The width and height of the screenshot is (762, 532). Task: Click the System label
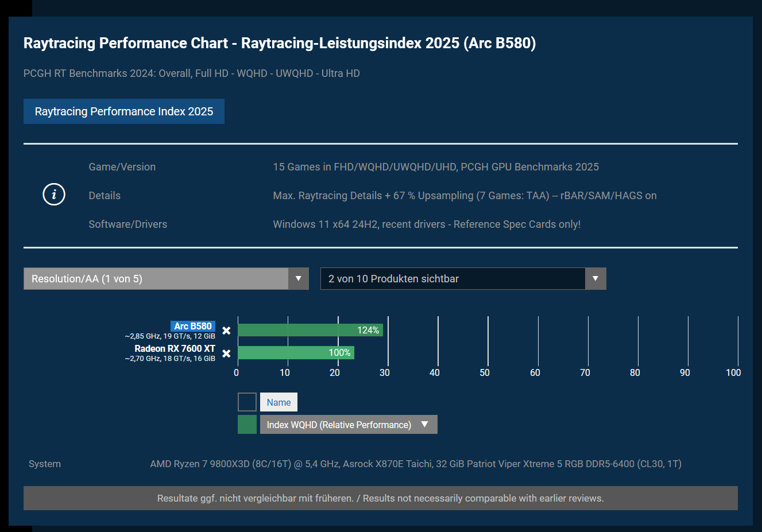45,464
